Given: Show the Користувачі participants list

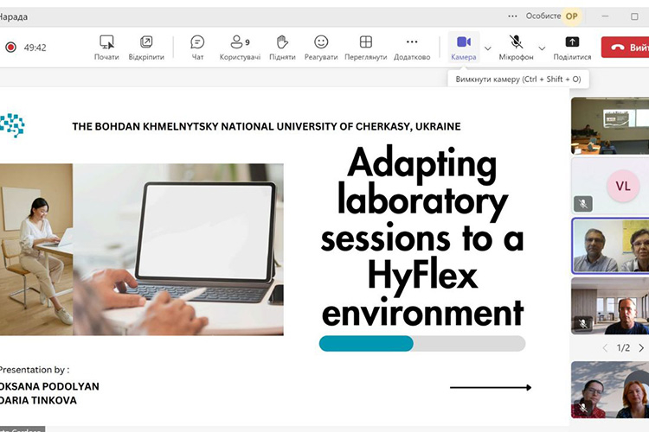Looking at the screenshot, I should (239, 42).
